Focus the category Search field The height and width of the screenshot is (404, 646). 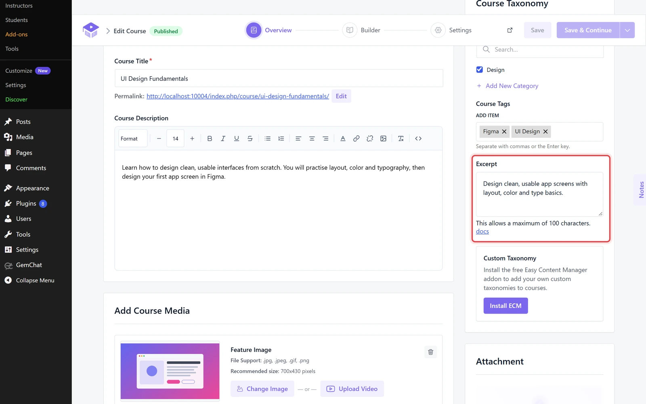click(x=540, y=50)
